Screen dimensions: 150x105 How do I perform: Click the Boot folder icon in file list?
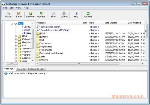[x=38, y=40]
